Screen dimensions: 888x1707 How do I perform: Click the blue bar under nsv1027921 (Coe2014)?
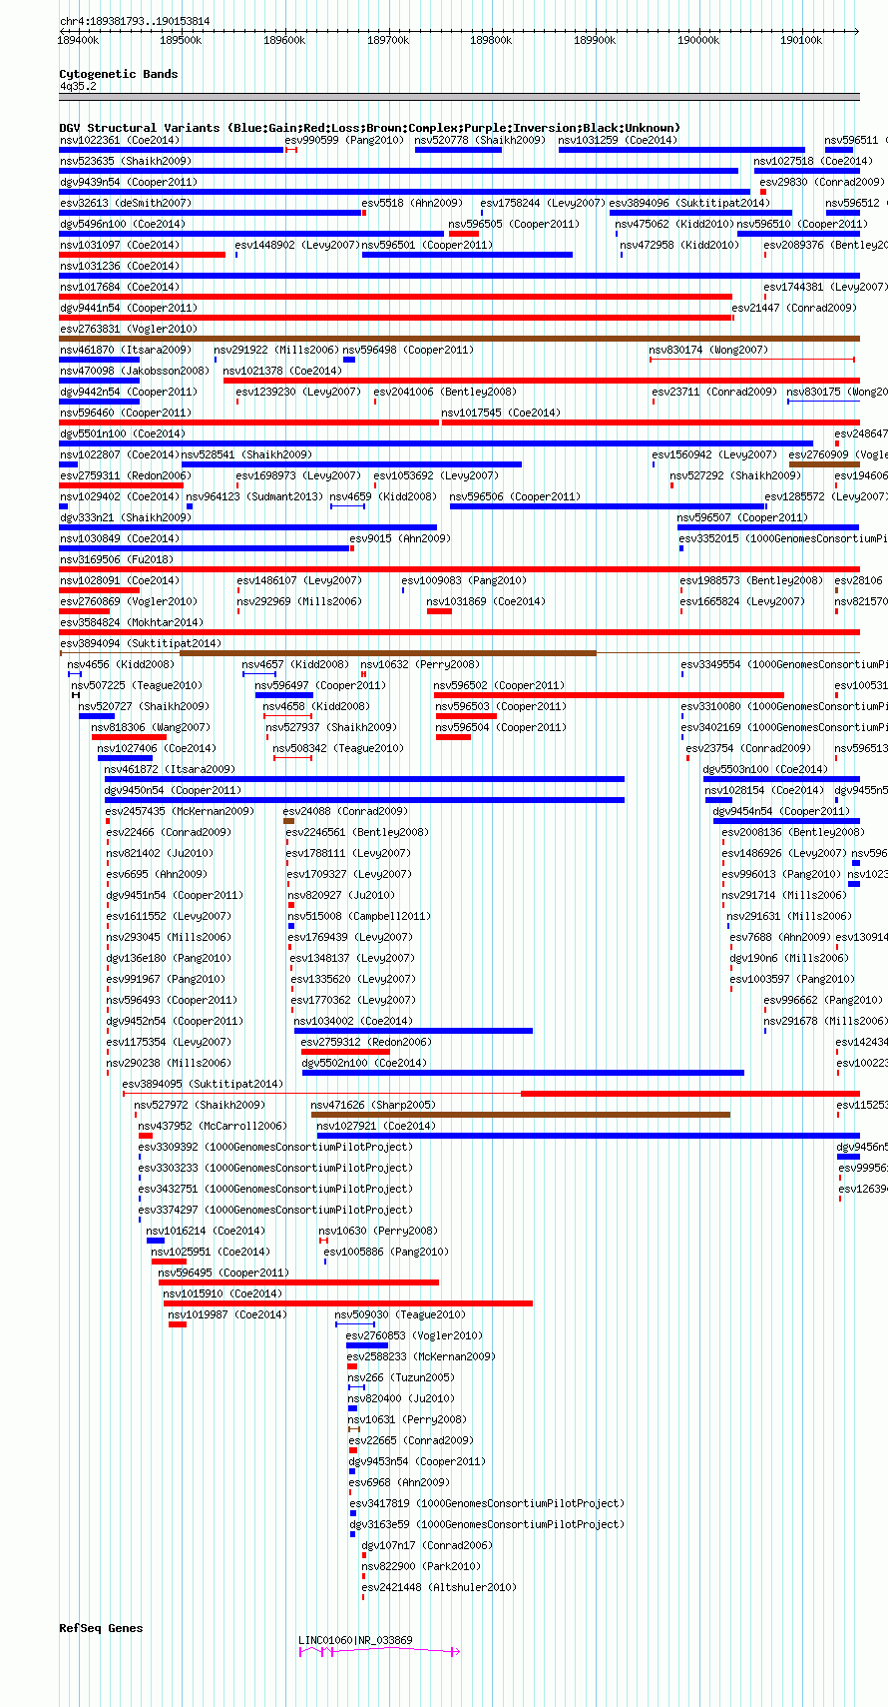point(589,1136)
